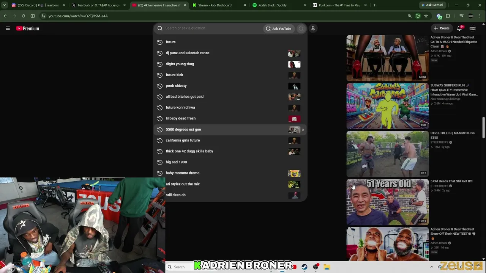
Task: Select 'still deen ab' suggestion
Action: 230,195
